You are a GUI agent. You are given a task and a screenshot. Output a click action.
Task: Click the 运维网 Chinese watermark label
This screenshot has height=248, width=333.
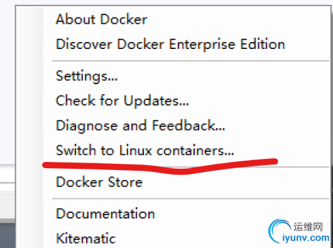pos(308,227)
